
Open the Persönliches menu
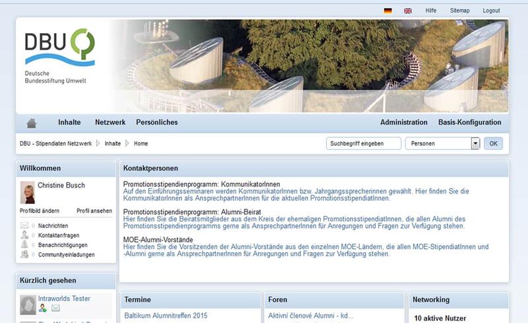[156, 122]
